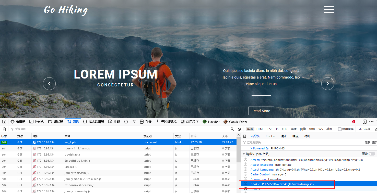Open the 调试器 (Debugger) tab
Viewport: 377px width, 193px height.
(56, 122)
